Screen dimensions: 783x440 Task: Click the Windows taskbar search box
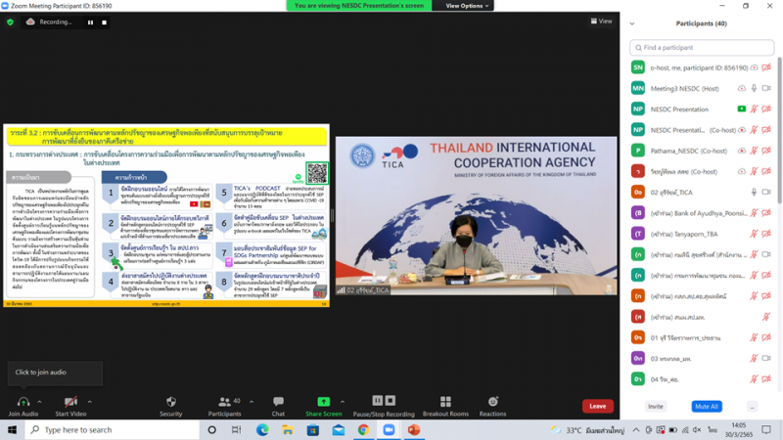click(113, 429)
